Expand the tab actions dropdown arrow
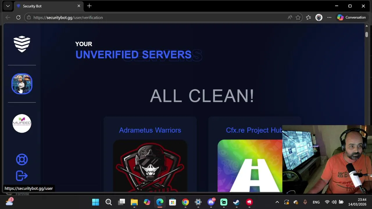 8,6
